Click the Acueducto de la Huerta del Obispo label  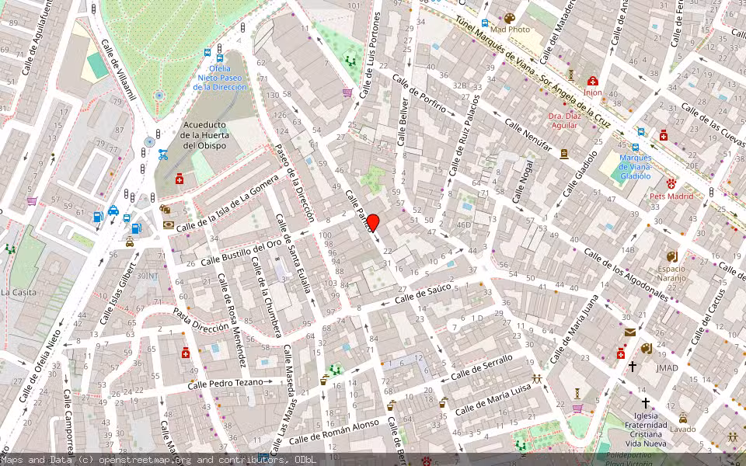204,135
